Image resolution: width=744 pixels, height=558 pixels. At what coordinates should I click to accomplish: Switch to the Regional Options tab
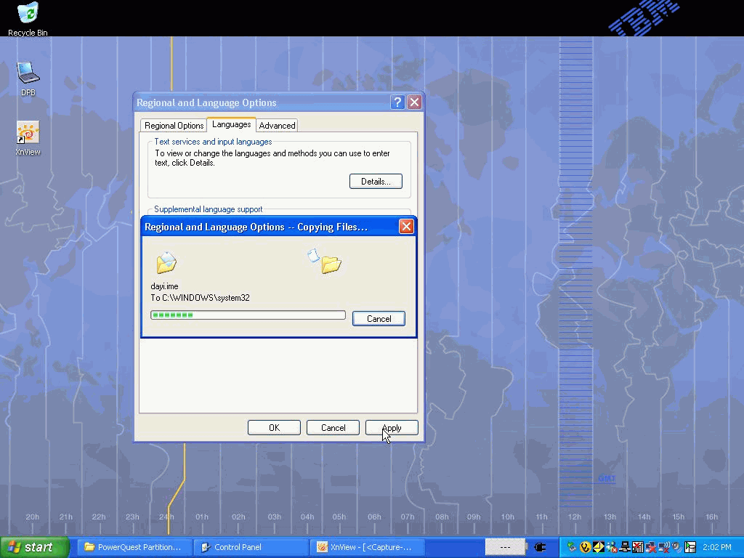(x=174, y=126)
